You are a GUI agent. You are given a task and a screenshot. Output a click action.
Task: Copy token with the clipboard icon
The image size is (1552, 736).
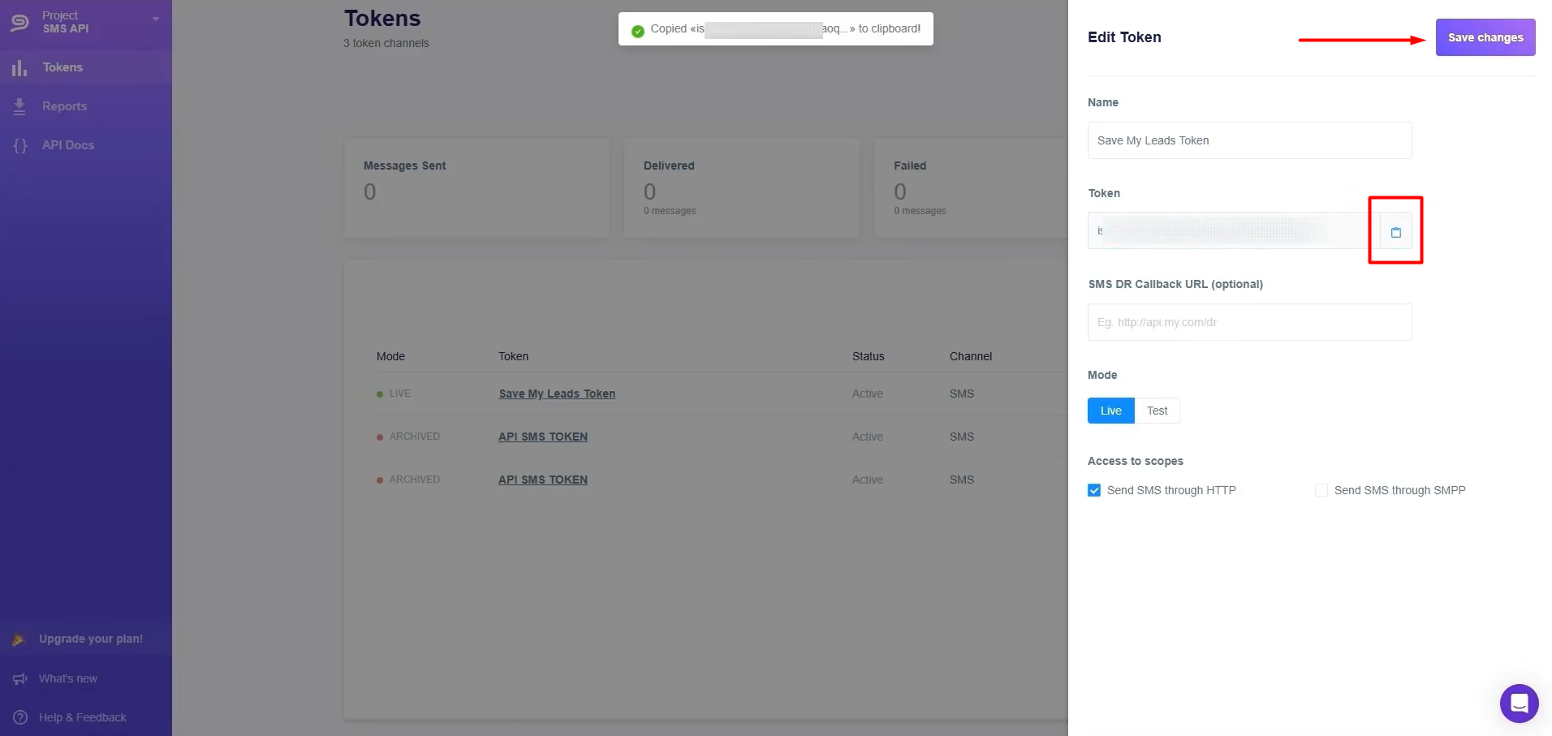point(1396,232)
